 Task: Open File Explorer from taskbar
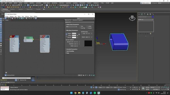(79, 93)
